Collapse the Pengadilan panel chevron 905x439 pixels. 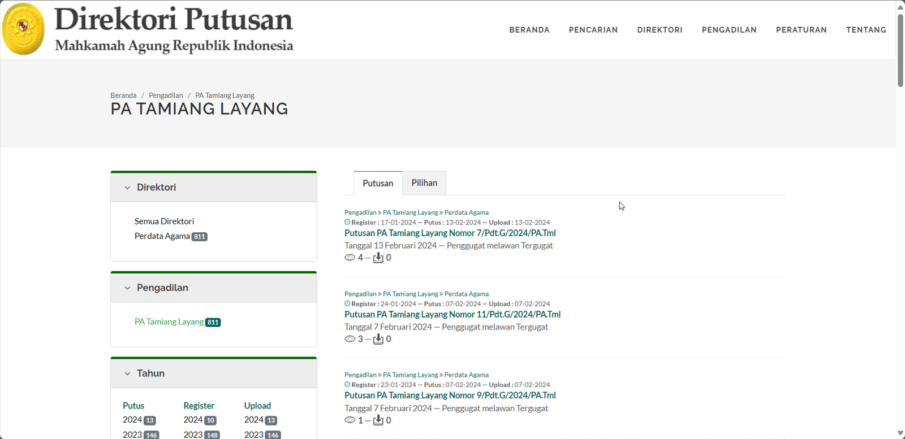click(127, 288)
